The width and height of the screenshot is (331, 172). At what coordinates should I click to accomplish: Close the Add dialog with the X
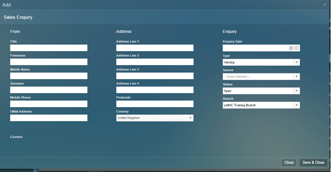[x=325, y=4]
